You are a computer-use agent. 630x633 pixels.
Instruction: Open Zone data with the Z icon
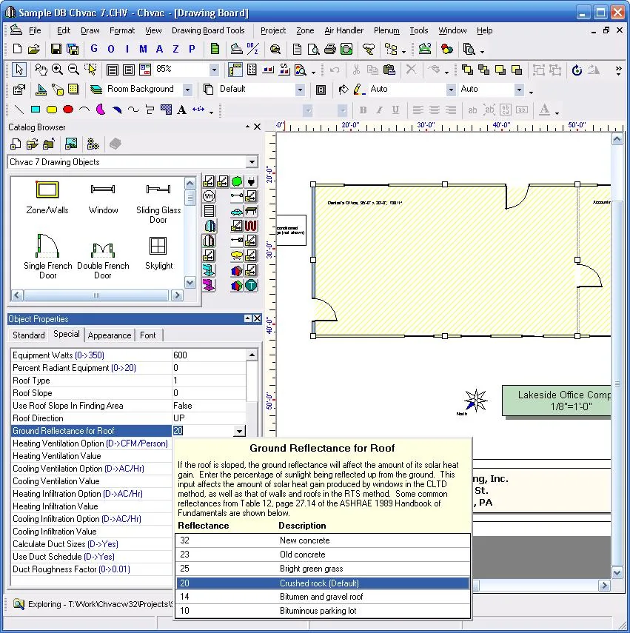tap(175, 49)
